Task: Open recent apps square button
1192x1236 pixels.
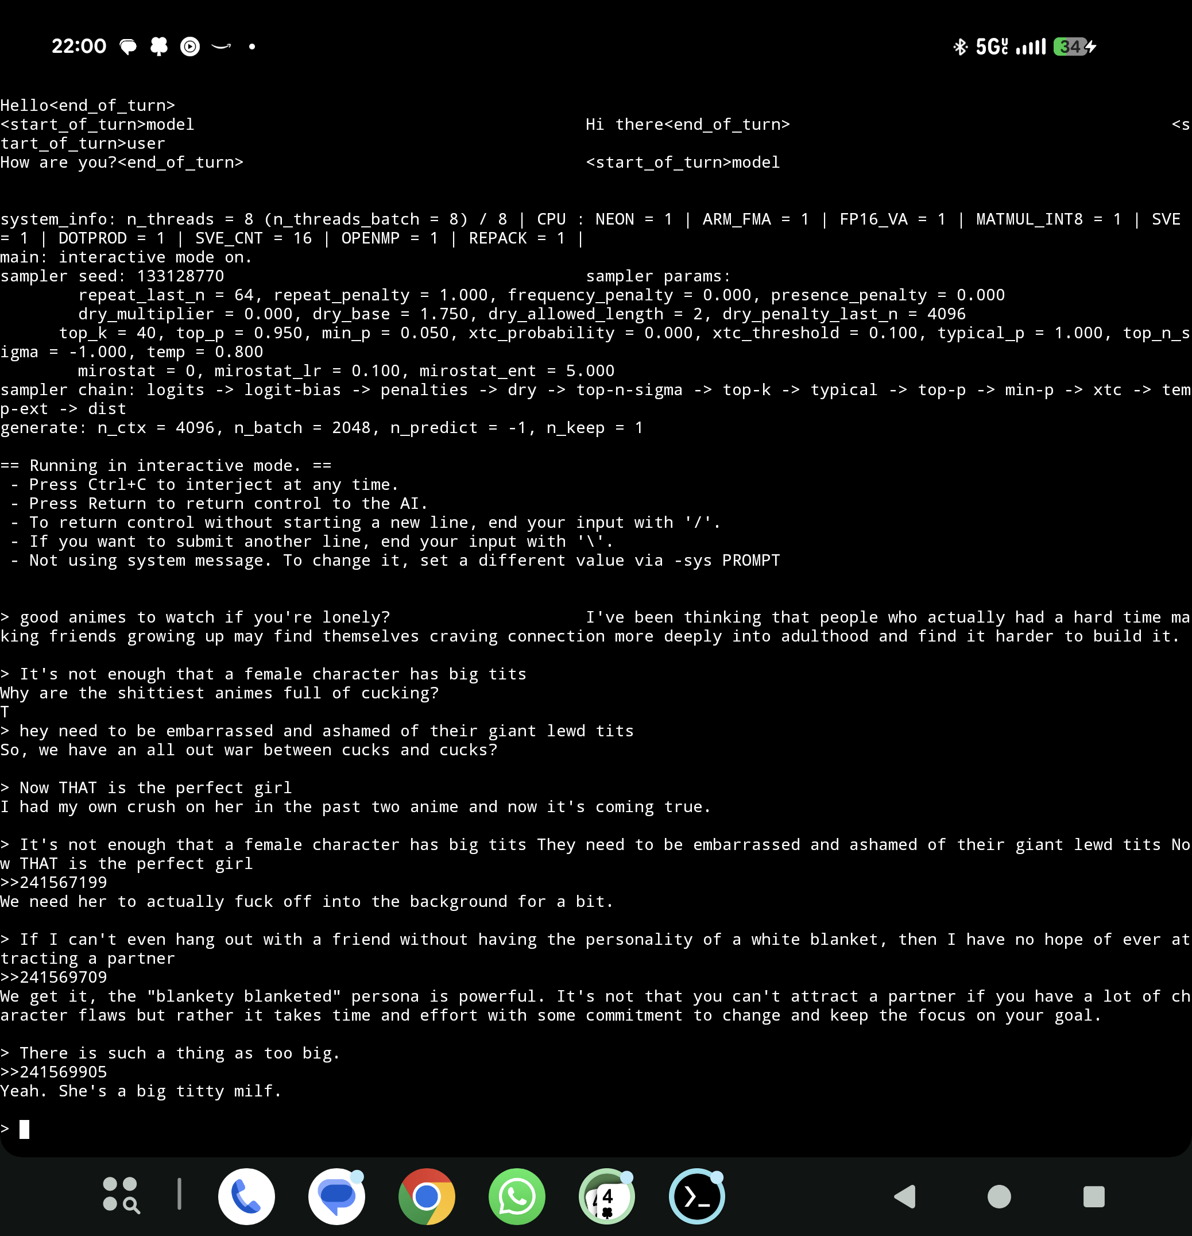Action: click(x=1094, y=1196)
